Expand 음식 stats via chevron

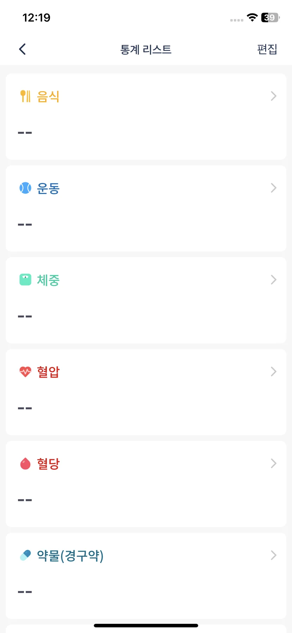(x=273, y=96)
